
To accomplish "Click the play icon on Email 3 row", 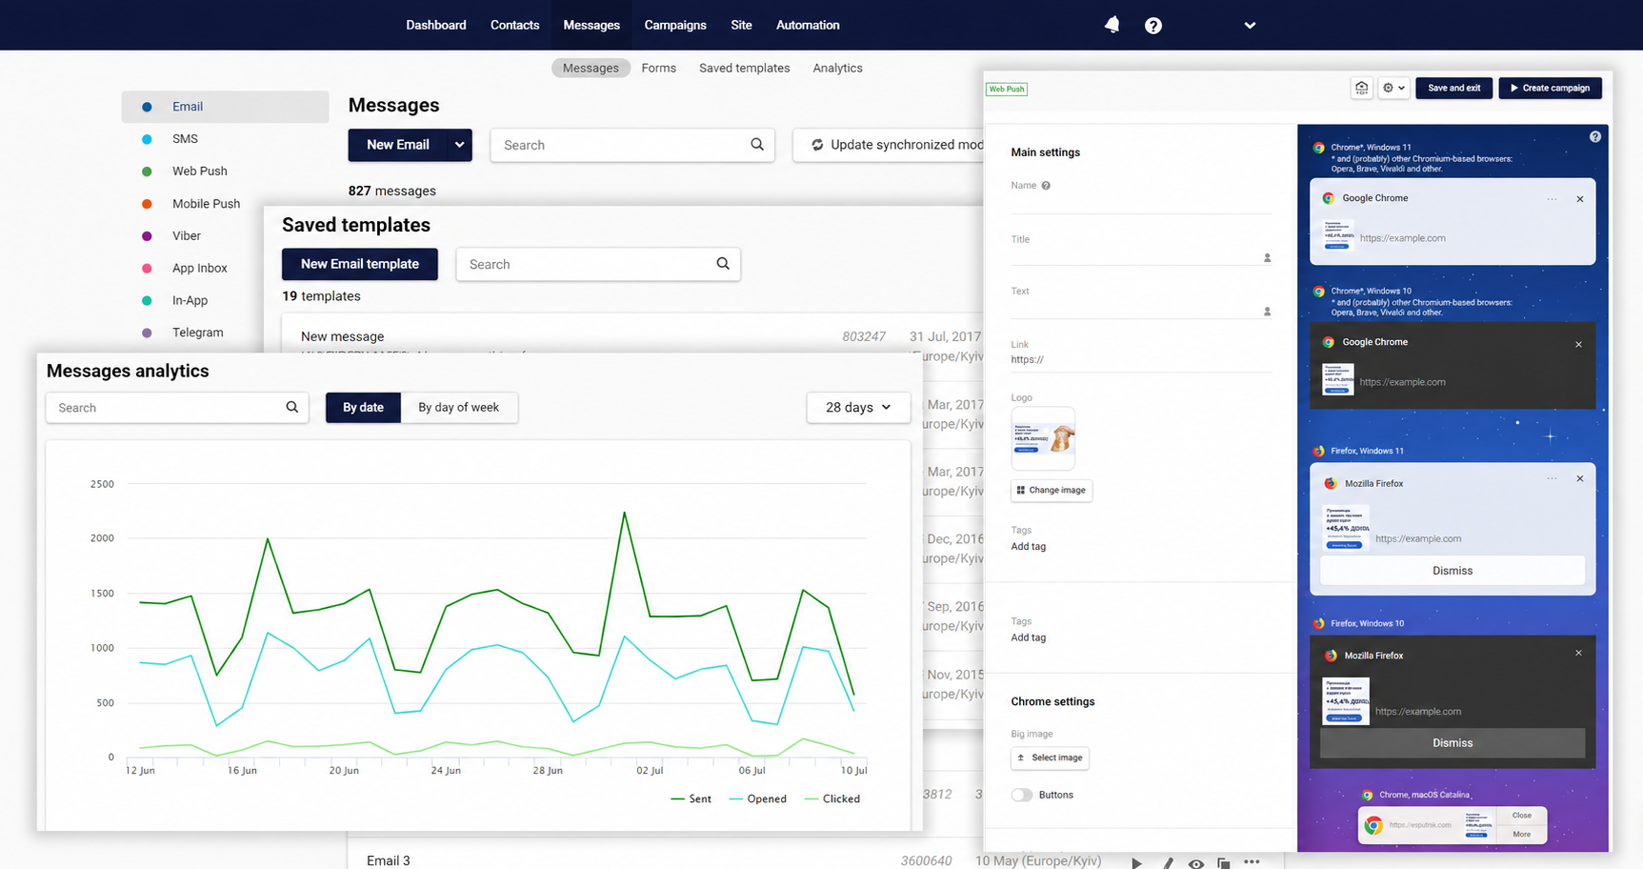I will tap(1136, 862).
